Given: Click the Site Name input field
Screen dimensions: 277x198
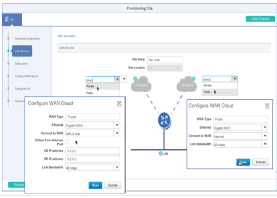Looking at the screenshot, I should click(164, 60).
